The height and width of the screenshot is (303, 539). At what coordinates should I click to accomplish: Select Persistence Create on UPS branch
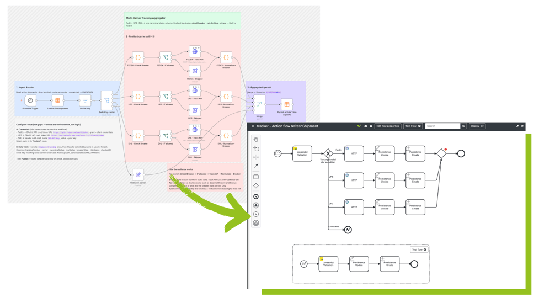pos(415,180)
